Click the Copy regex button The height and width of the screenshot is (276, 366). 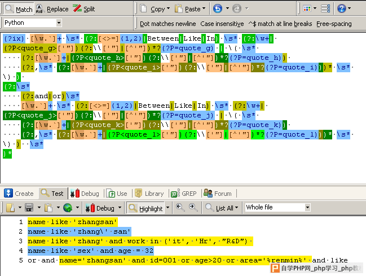click(153, 9)
